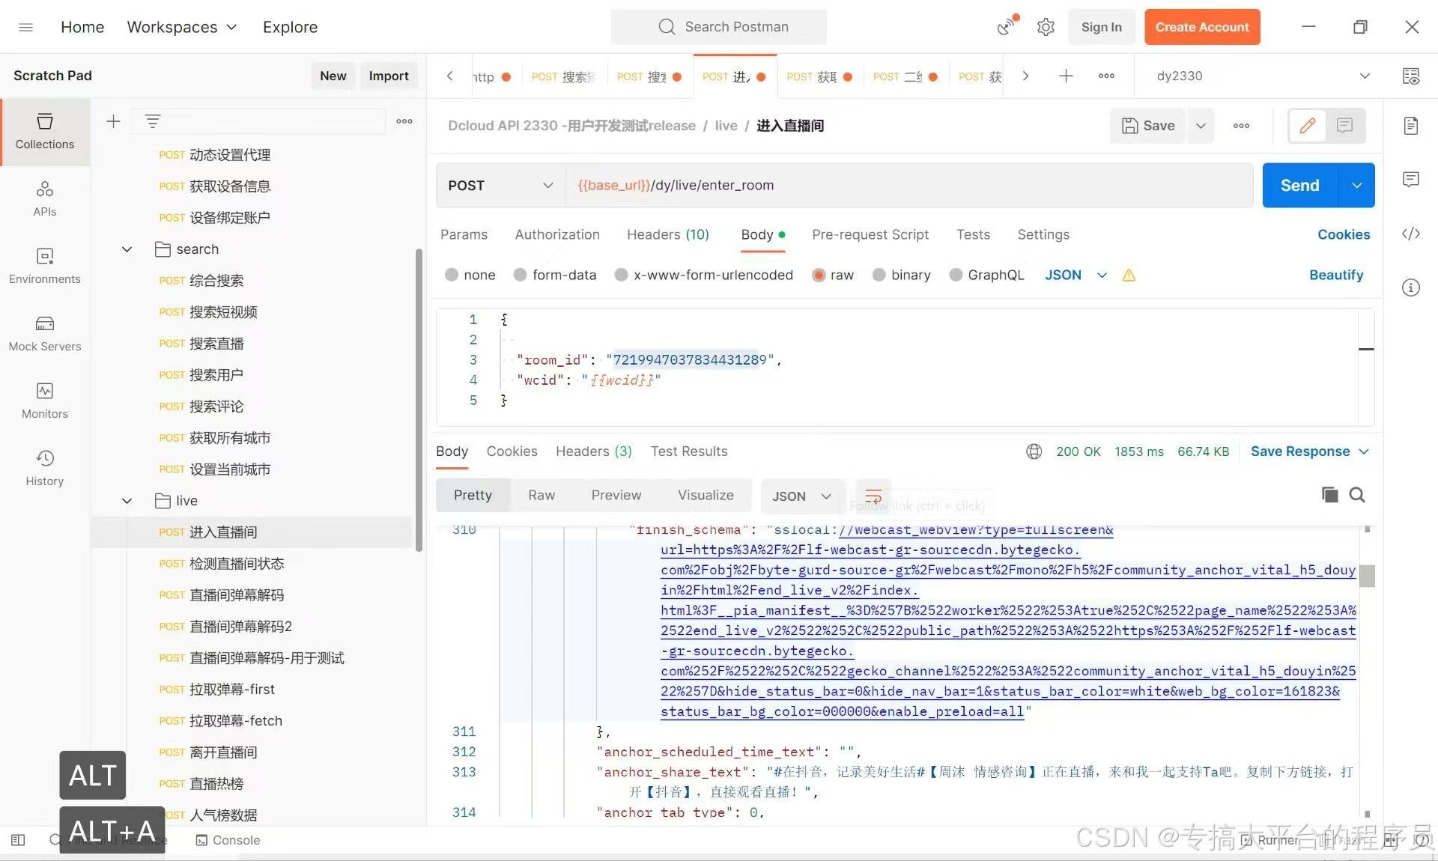Open the request info icon in right sidebar
This screenshot has height=861, width=1438.
point(1411,287)
